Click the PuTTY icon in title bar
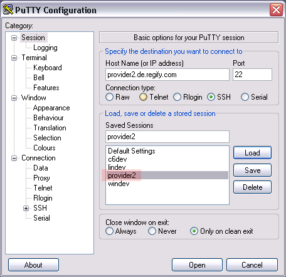Viewport: 286px width, 277px height. pyautogui.click(x=8, y=9)
